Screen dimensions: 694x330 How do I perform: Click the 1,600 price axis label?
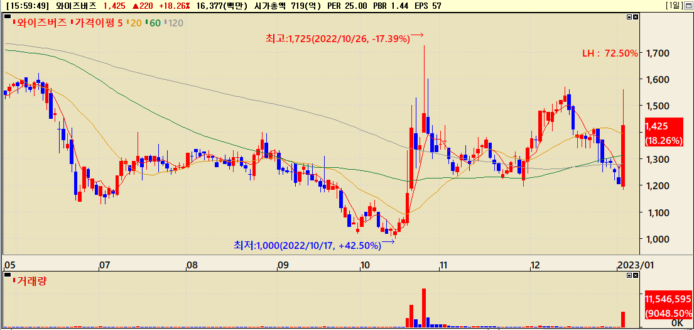click(x=658, y=80)
